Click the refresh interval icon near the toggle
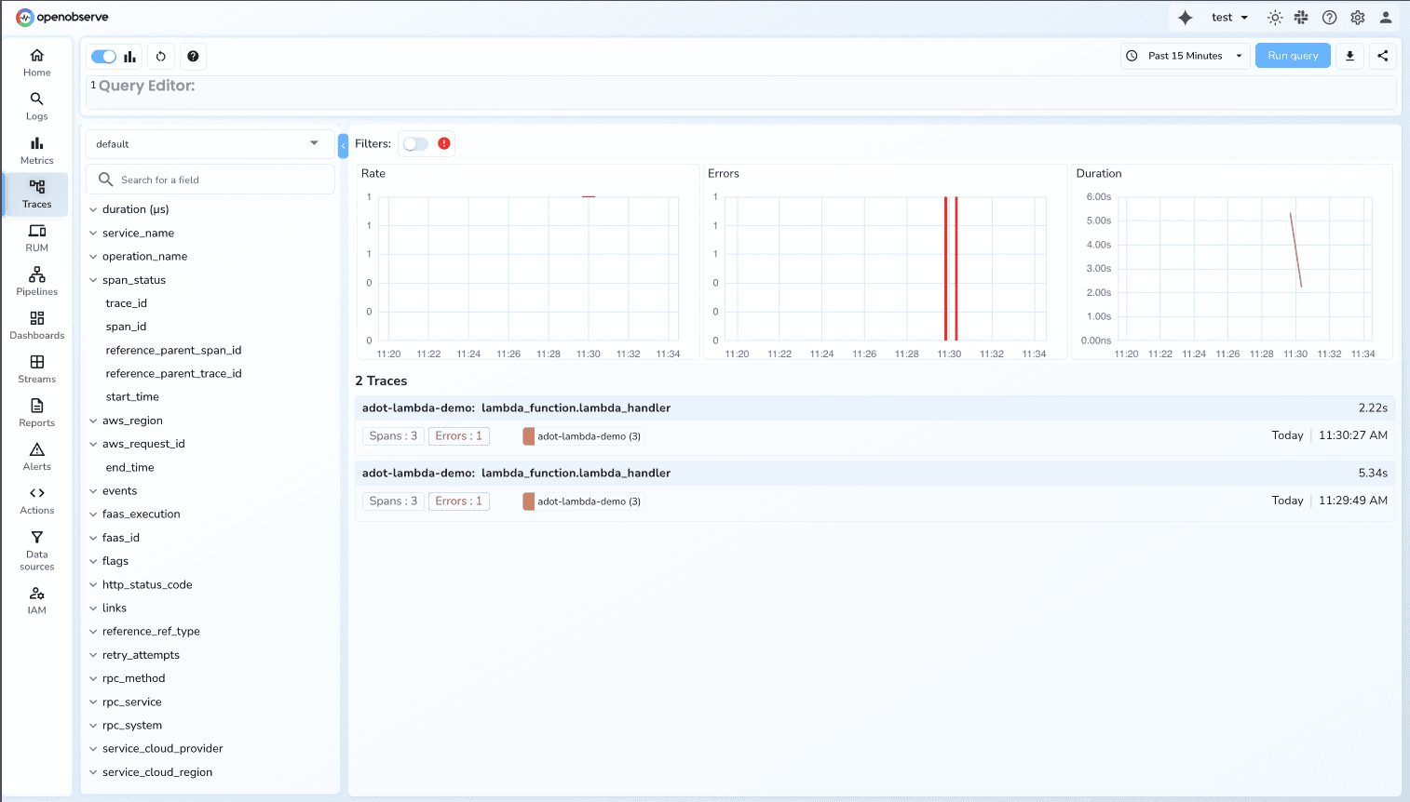1410x802 pixels. point(160,56)
